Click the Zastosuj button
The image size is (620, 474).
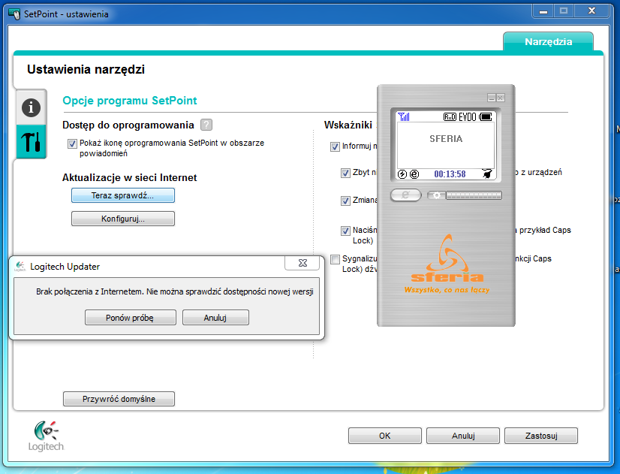[541, 436]
